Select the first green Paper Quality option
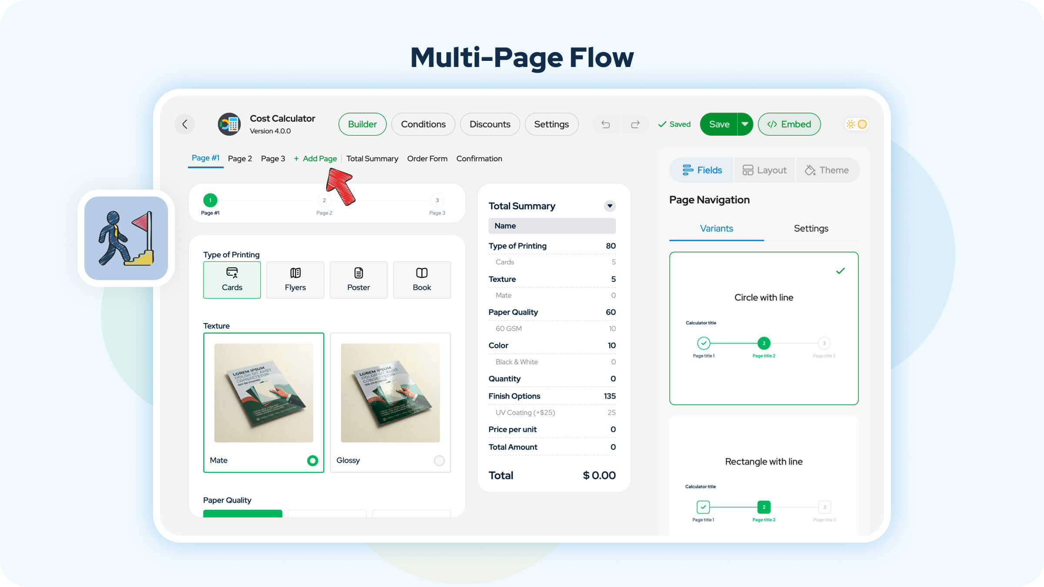This screenshot has height=587, width=1044. pyautogui.click(x=243, y=514)
